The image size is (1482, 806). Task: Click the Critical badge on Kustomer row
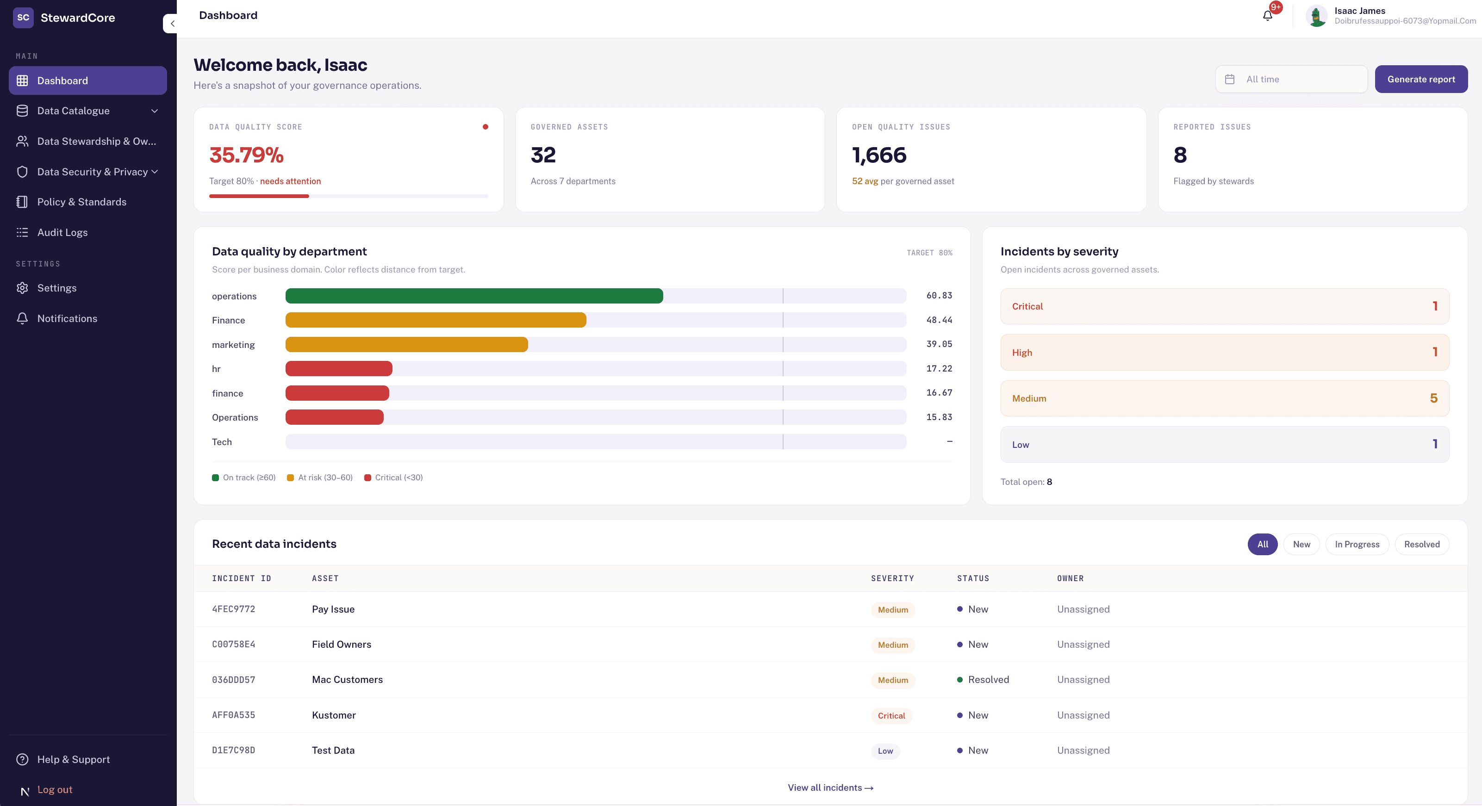(891, 716)
